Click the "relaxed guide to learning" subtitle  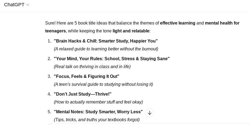(106, 49)
